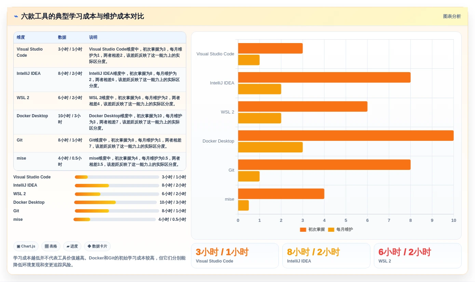Click the Git description cell text

[135, 143]
